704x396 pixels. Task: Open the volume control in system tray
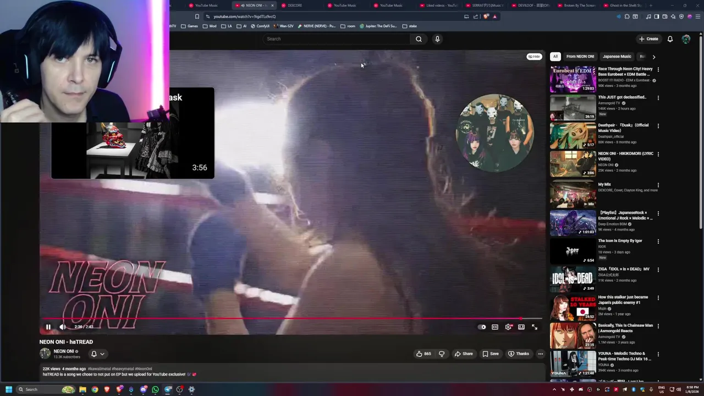coord(678,389)
